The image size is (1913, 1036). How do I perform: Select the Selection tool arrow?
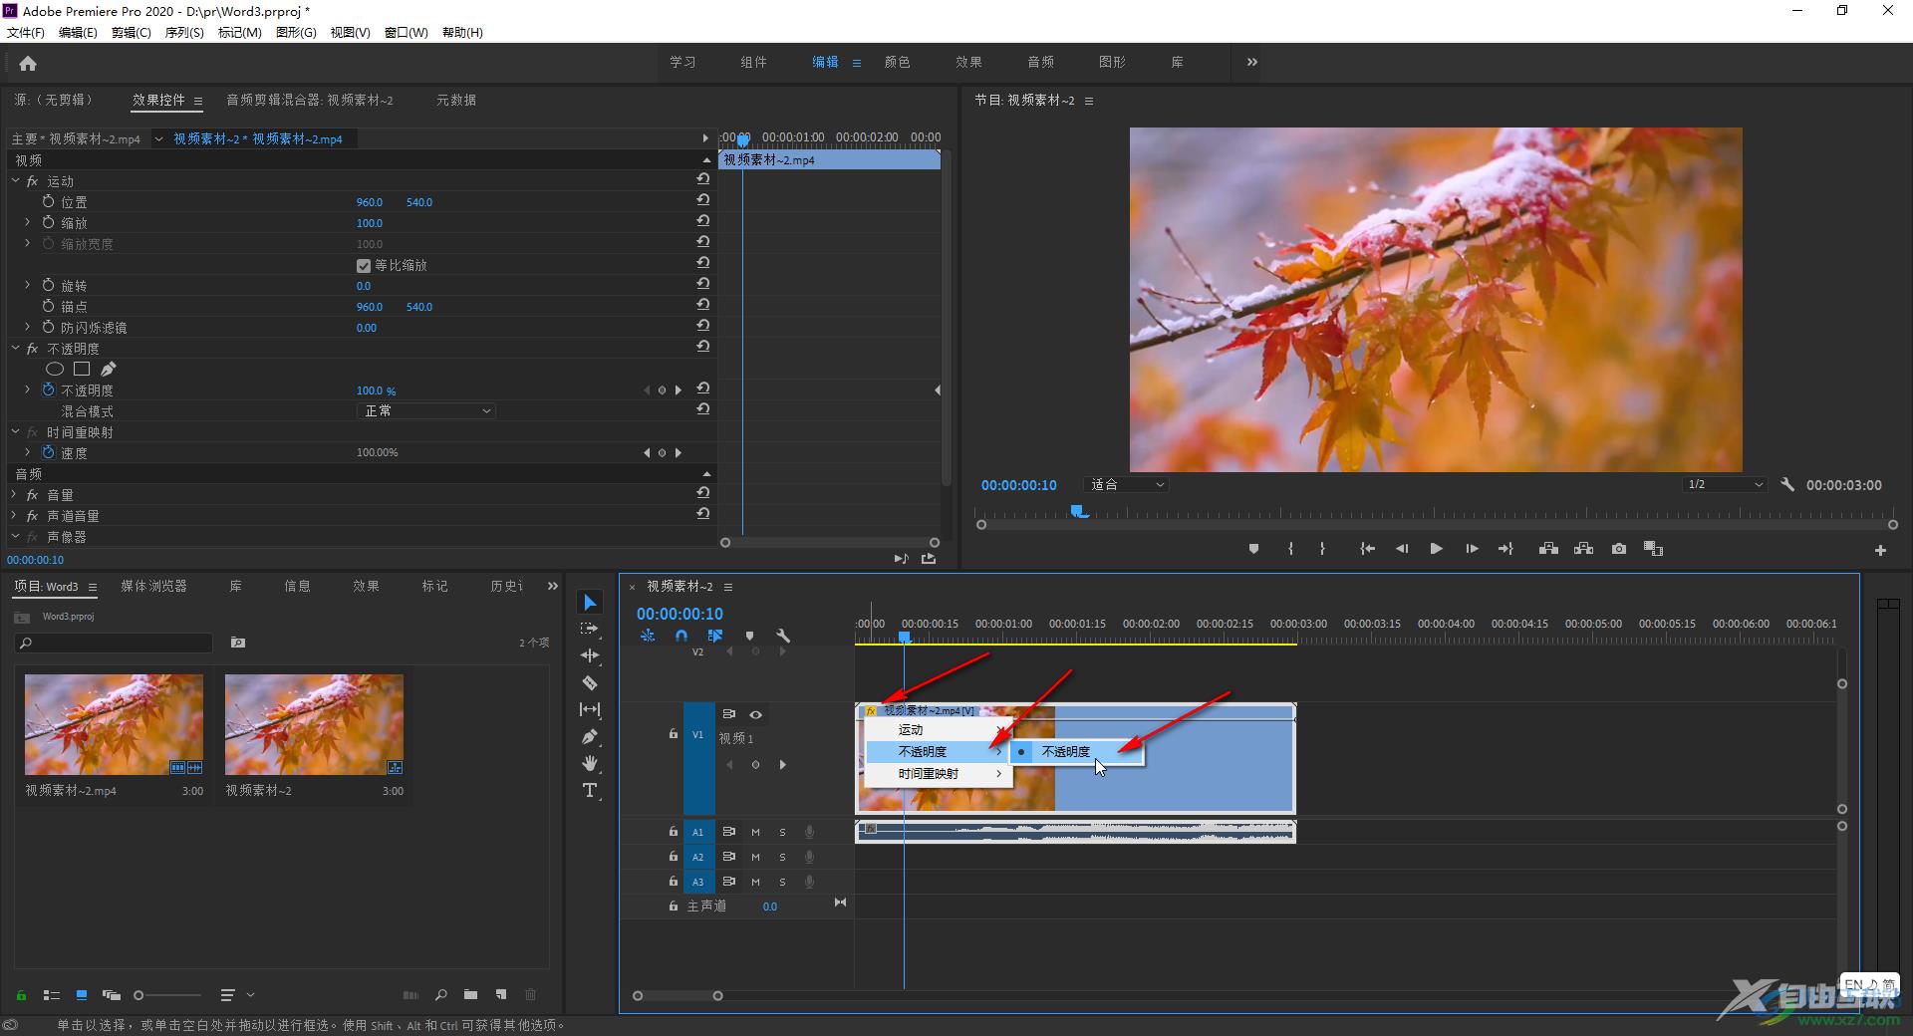[x=590, y=603]
